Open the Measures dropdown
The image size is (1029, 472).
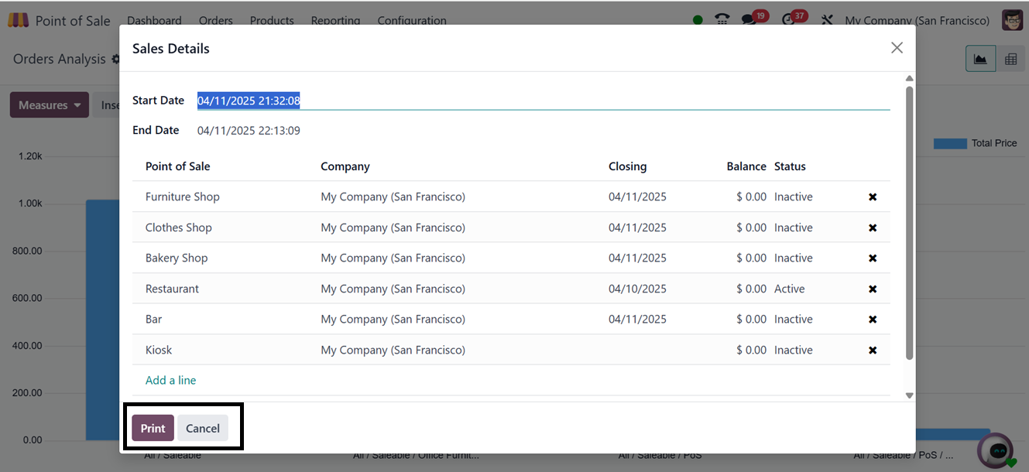click(x=50, y=105)
